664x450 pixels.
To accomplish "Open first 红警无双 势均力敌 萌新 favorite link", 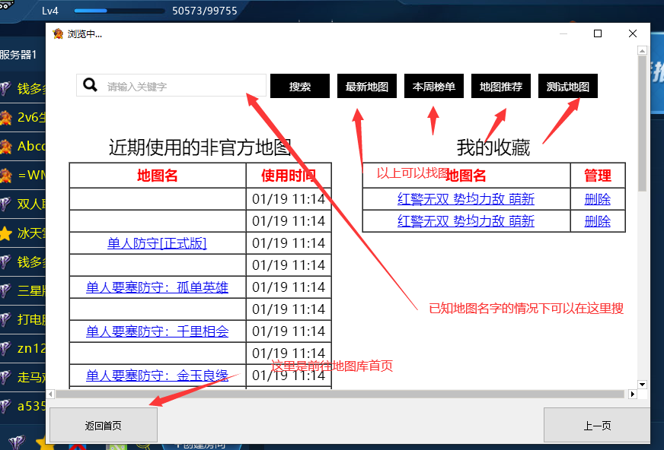I will 466,199.
